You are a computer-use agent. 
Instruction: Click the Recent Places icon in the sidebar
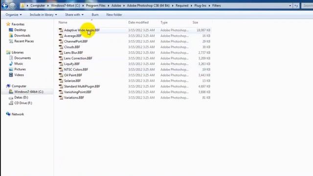coord(11,41)
